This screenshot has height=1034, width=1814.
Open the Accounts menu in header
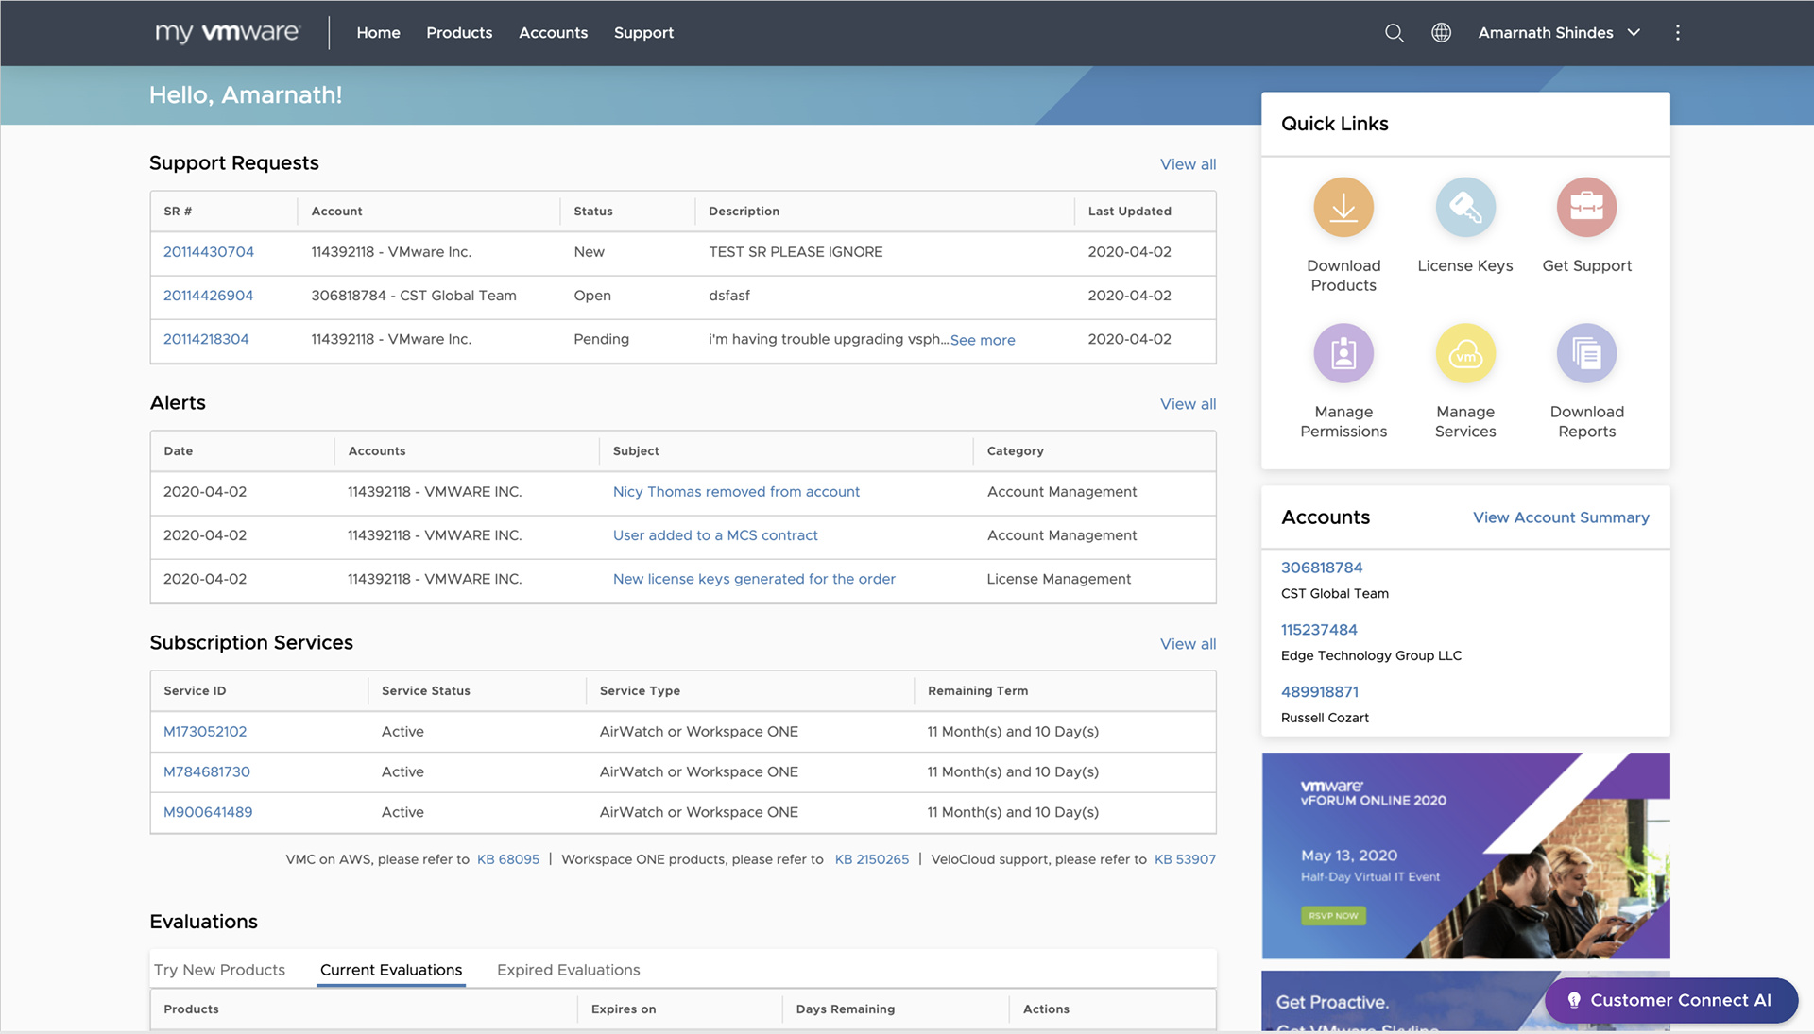click(553, 33)
